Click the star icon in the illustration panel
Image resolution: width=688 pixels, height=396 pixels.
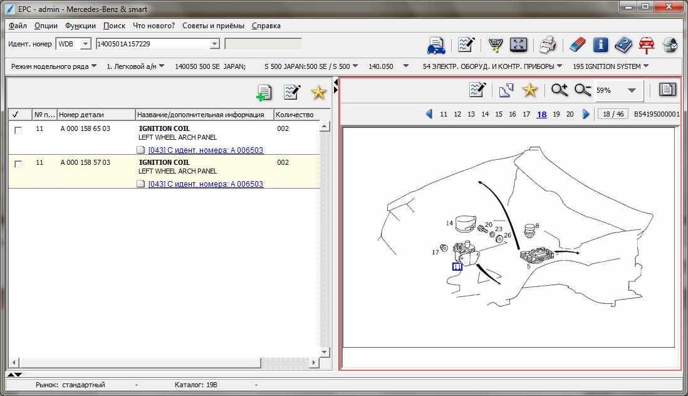click(x=529, y=90)
